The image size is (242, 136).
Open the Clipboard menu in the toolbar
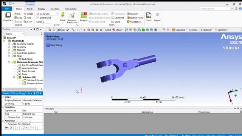(x=179, y=30)
